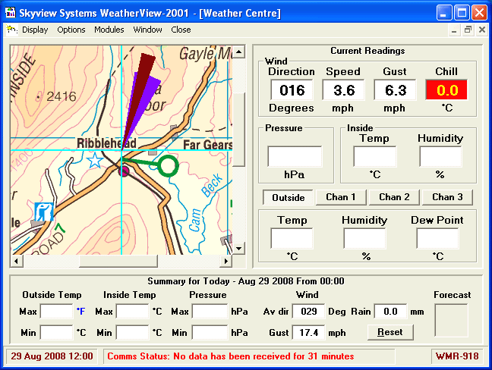Click the Inside Temp Max field
Viewport: 492px width, 370px height.
click(x=133, y=312)
